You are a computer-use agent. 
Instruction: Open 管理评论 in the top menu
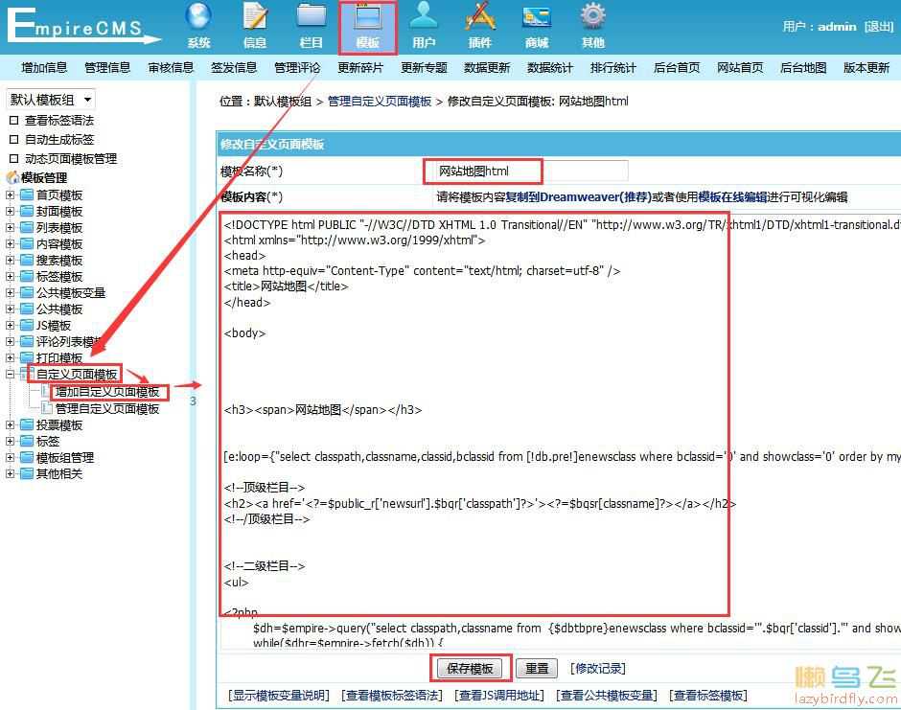(x=297, y=68)
